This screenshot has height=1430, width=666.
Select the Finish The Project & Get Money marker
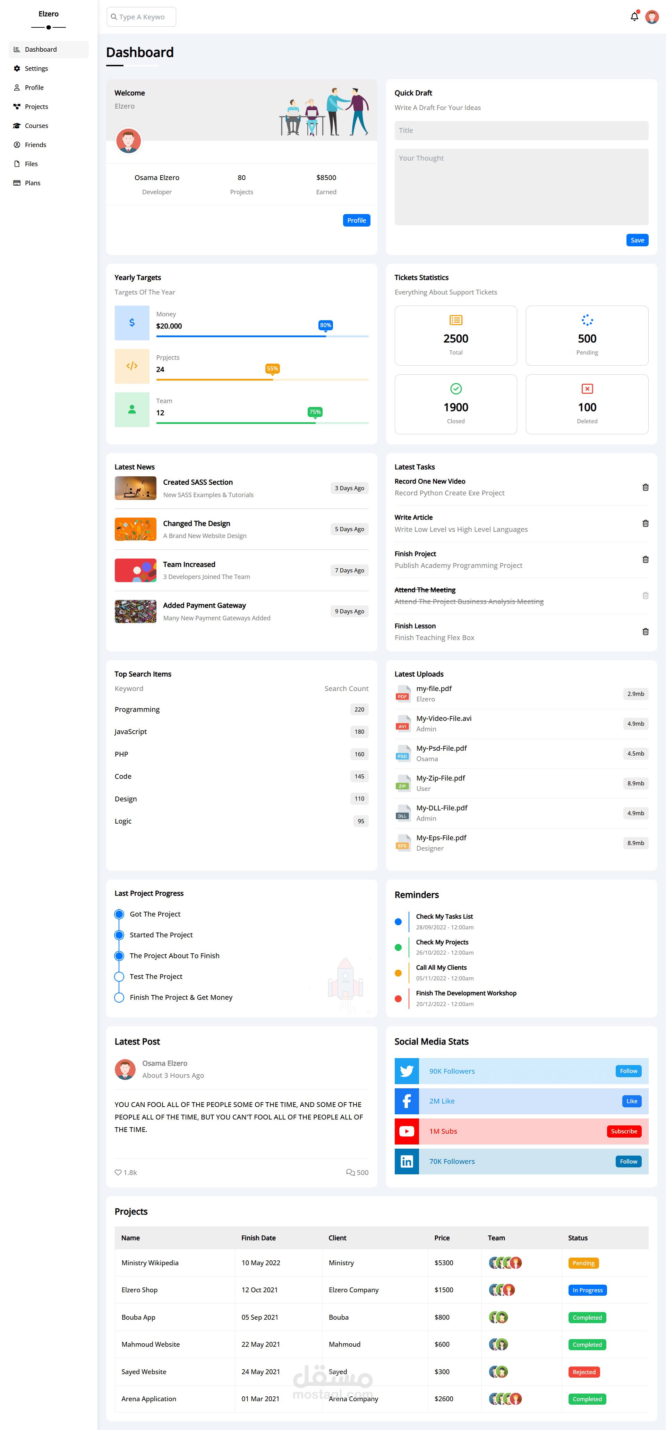point(119,997)
